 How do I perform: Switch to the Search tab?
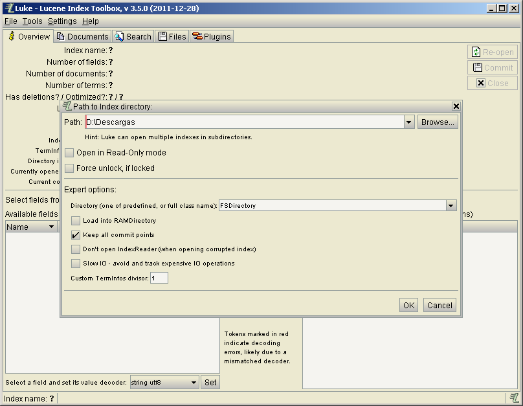(133, 36)
